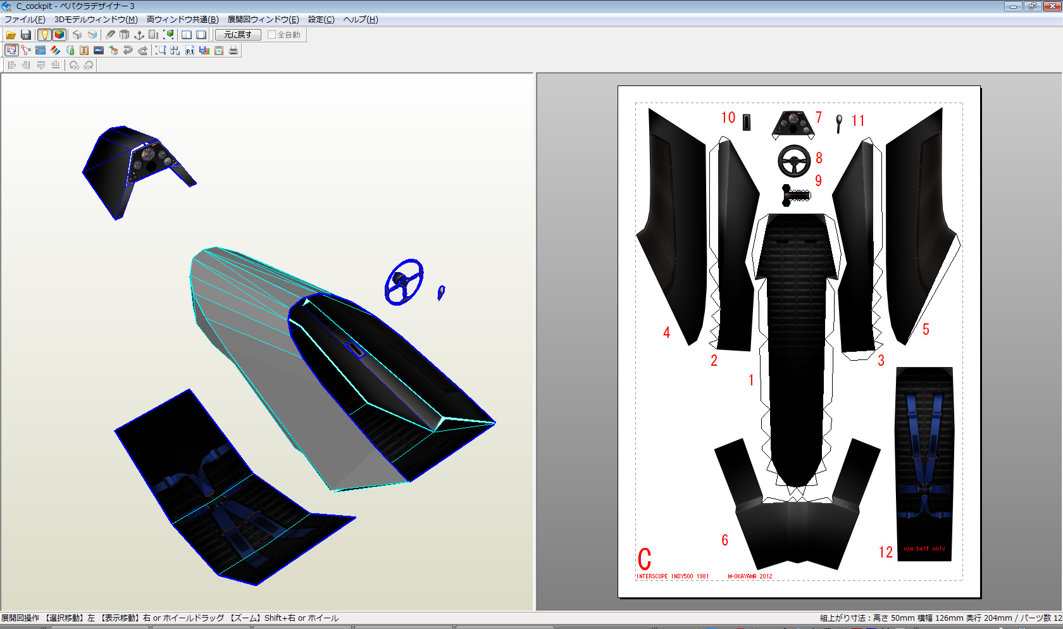Select the pencil edge tool in top toolbar

pos(110,35)
